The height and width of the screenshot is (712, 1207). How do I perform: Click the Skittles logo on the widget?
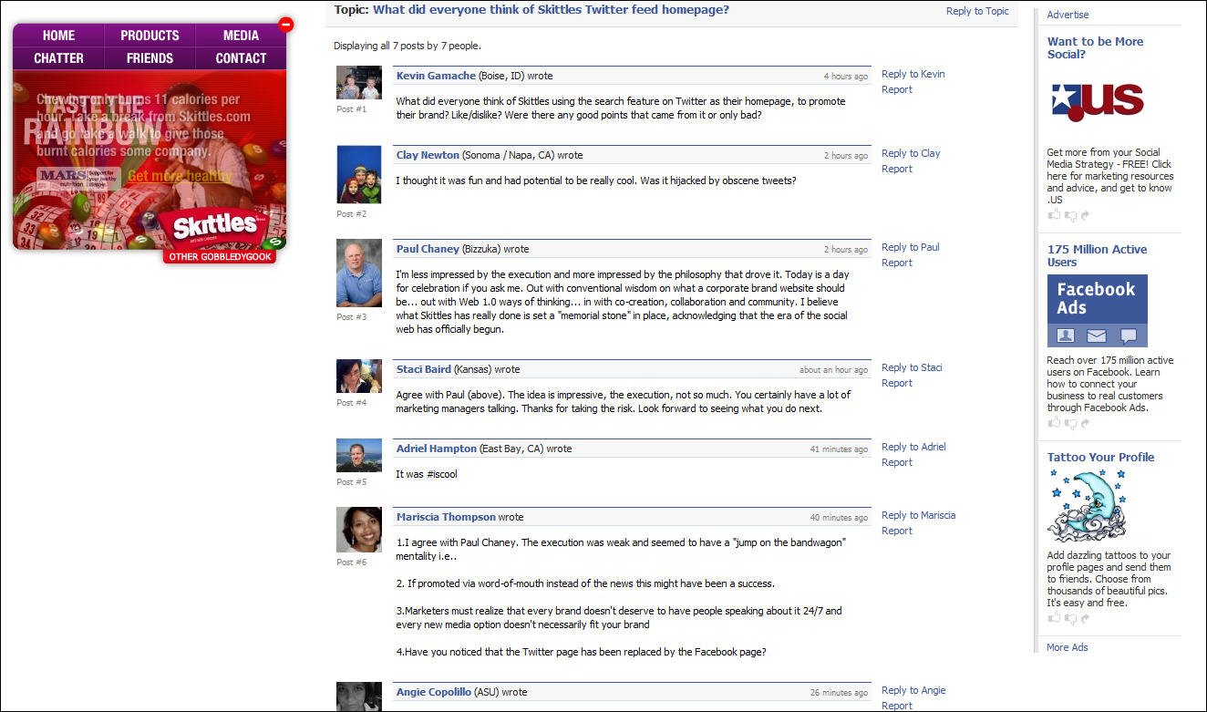216,225
